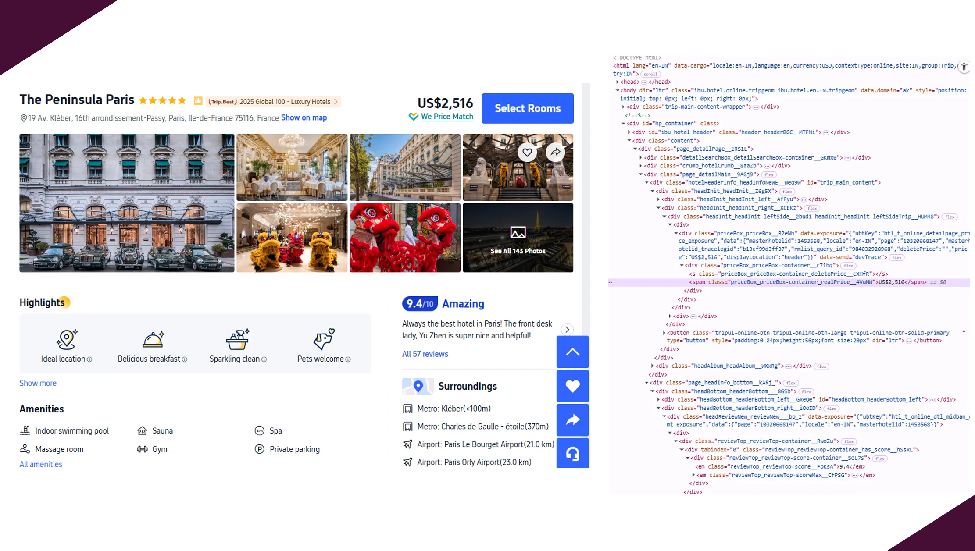
Task: Click the scroll-to-top chevron button
Action: 572,352
